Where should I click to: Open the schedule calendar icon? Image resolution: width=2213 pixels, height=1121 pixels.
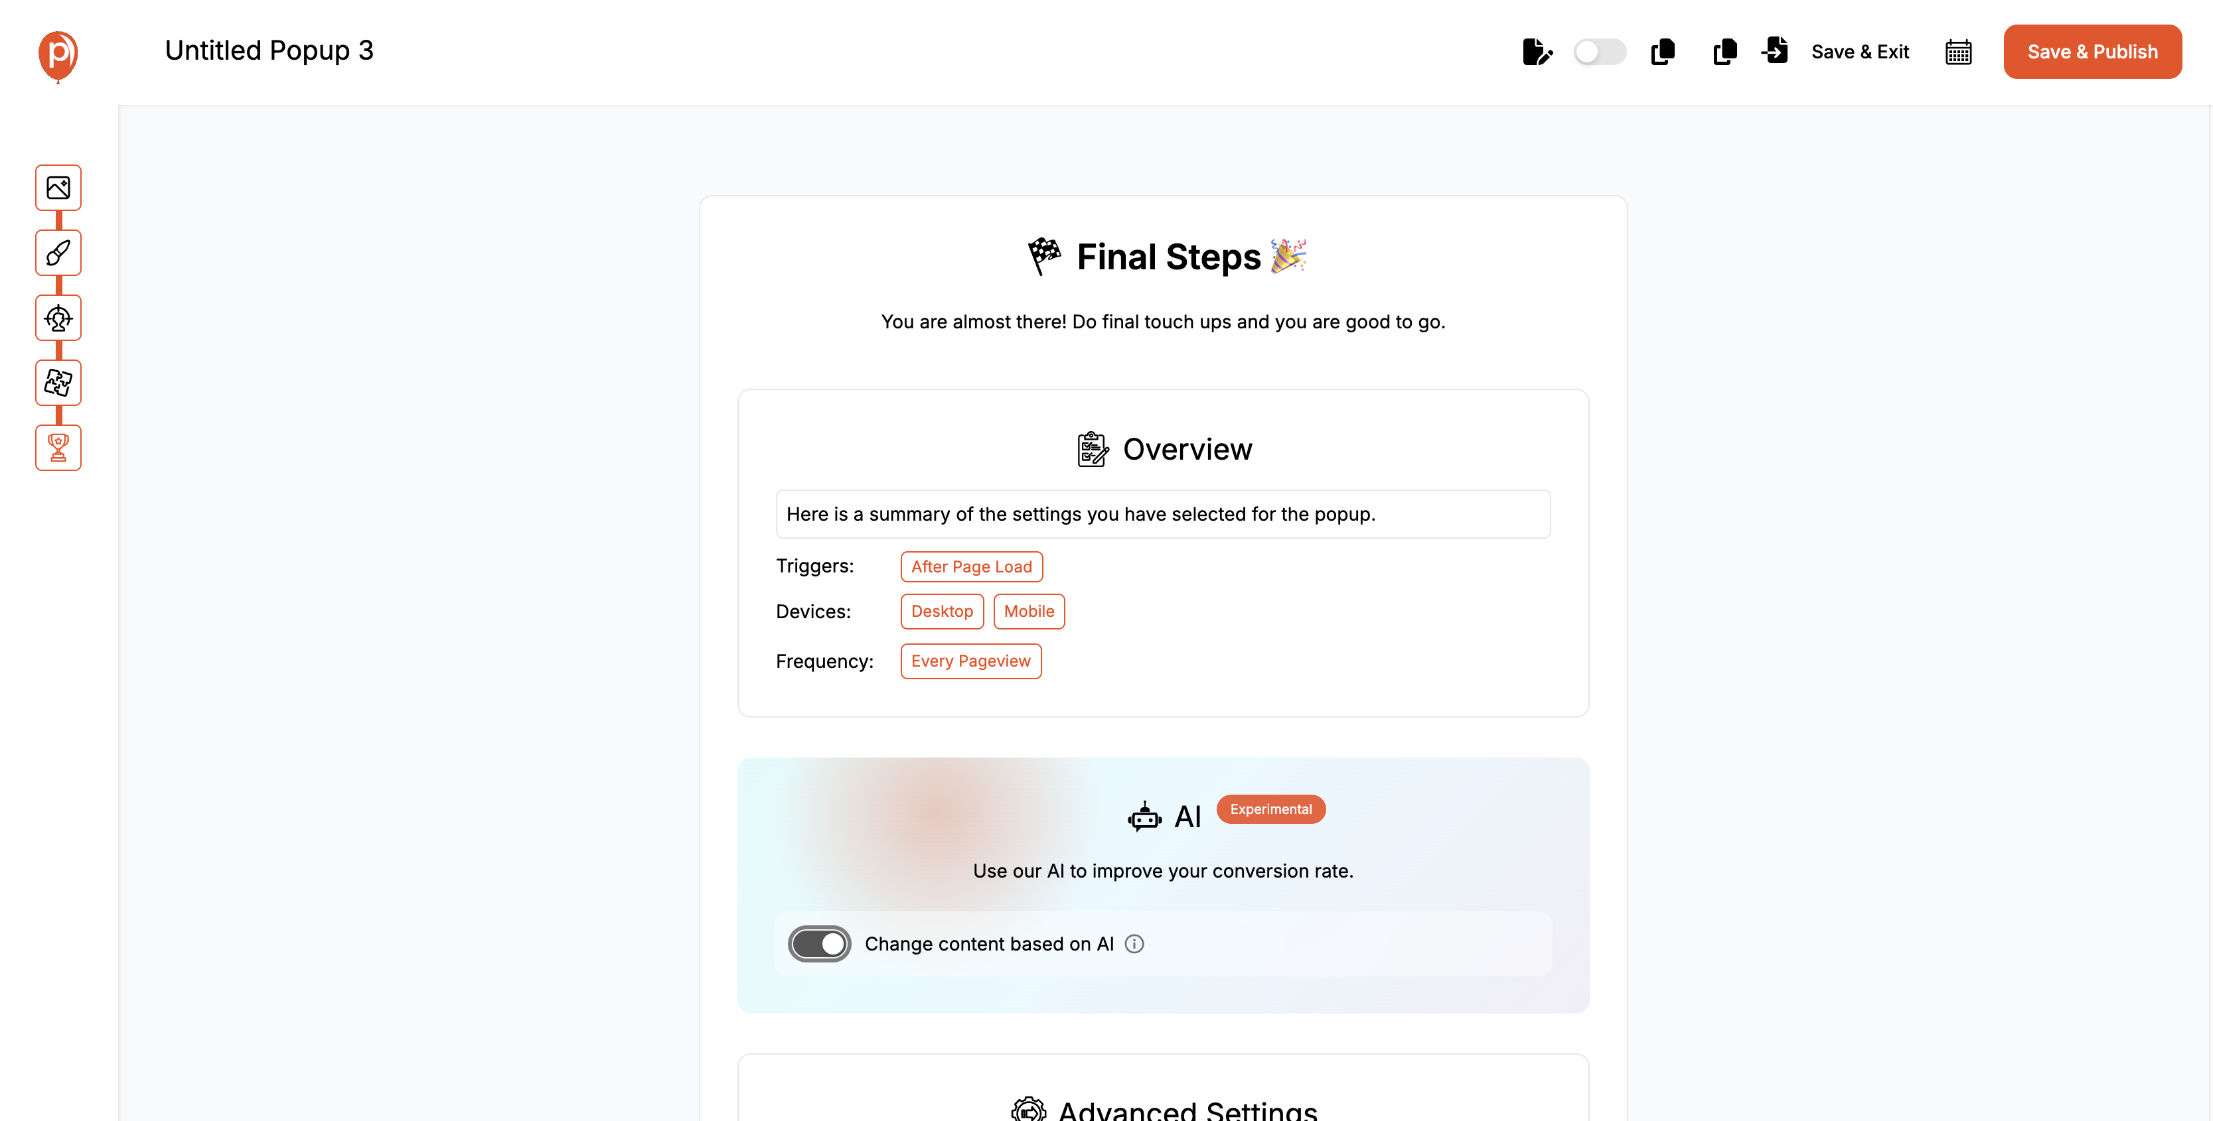point(1959,52)
